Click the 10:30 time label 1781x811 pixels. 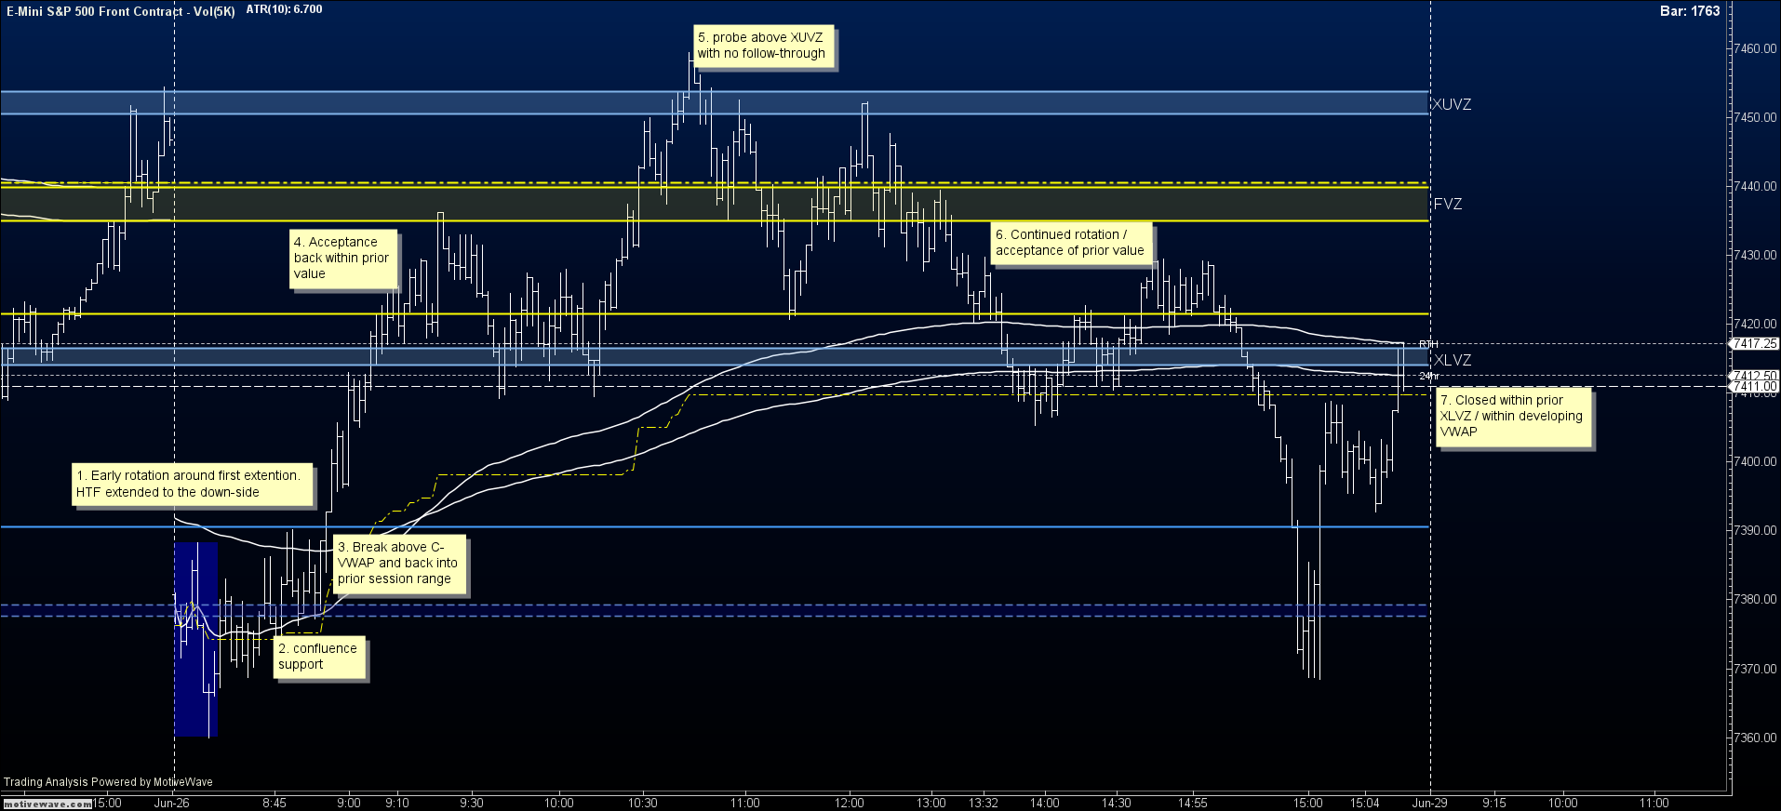(x=643, y=803)
